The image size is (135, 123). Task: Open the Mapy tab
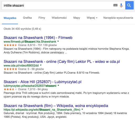click(x=77, y=18)
